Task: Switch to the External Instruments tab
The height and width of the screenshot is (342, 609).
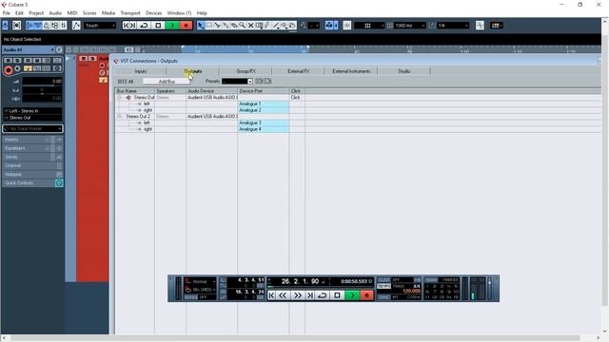Action: [351, 71]
